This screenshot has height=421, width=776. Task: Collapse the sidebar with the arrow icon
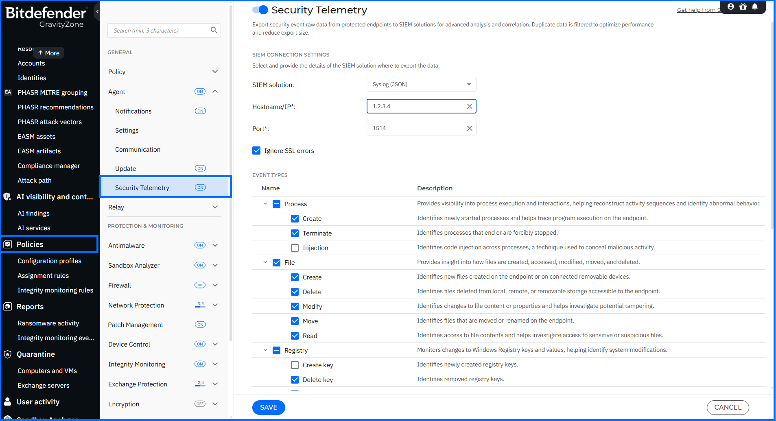coord(97,12)
